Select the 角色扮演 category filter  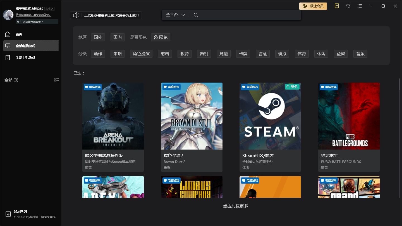(141, 54)
